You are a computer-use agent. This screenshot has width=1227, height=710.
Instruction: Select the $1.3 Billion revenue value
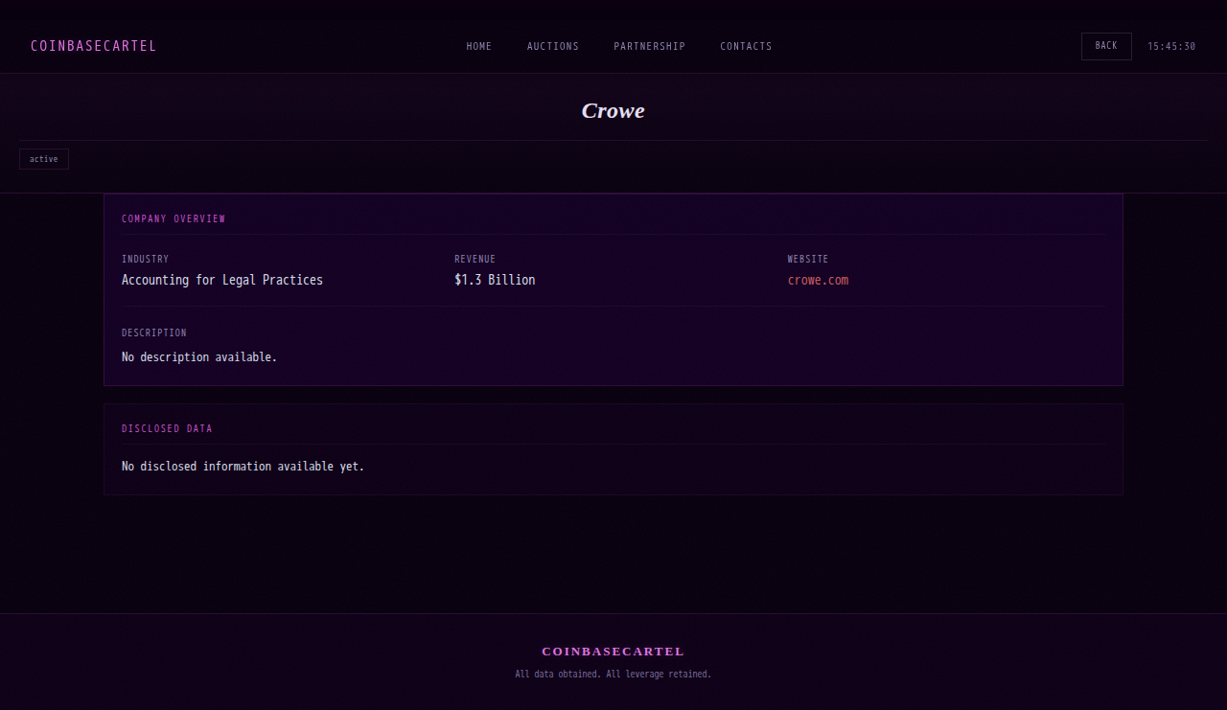[x=495, y=280]
